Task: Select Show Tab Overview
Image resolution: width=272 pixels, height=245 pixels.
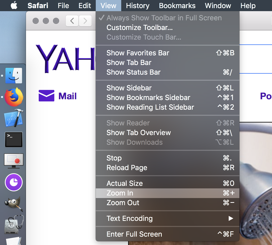Action: (167, 133)
